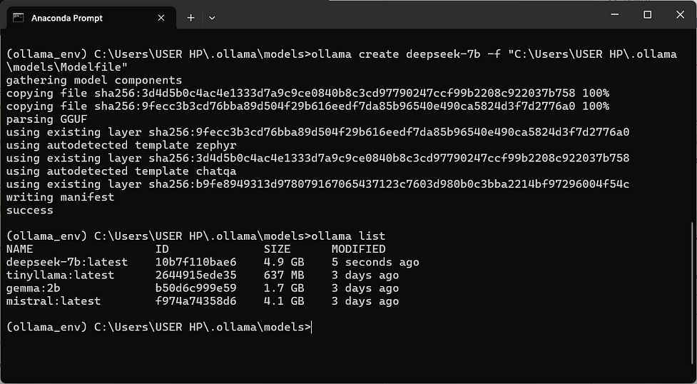The height and width of the screenshot is (384, 697).
Task: Click the ID column header
Action: (x=162, y=248)
